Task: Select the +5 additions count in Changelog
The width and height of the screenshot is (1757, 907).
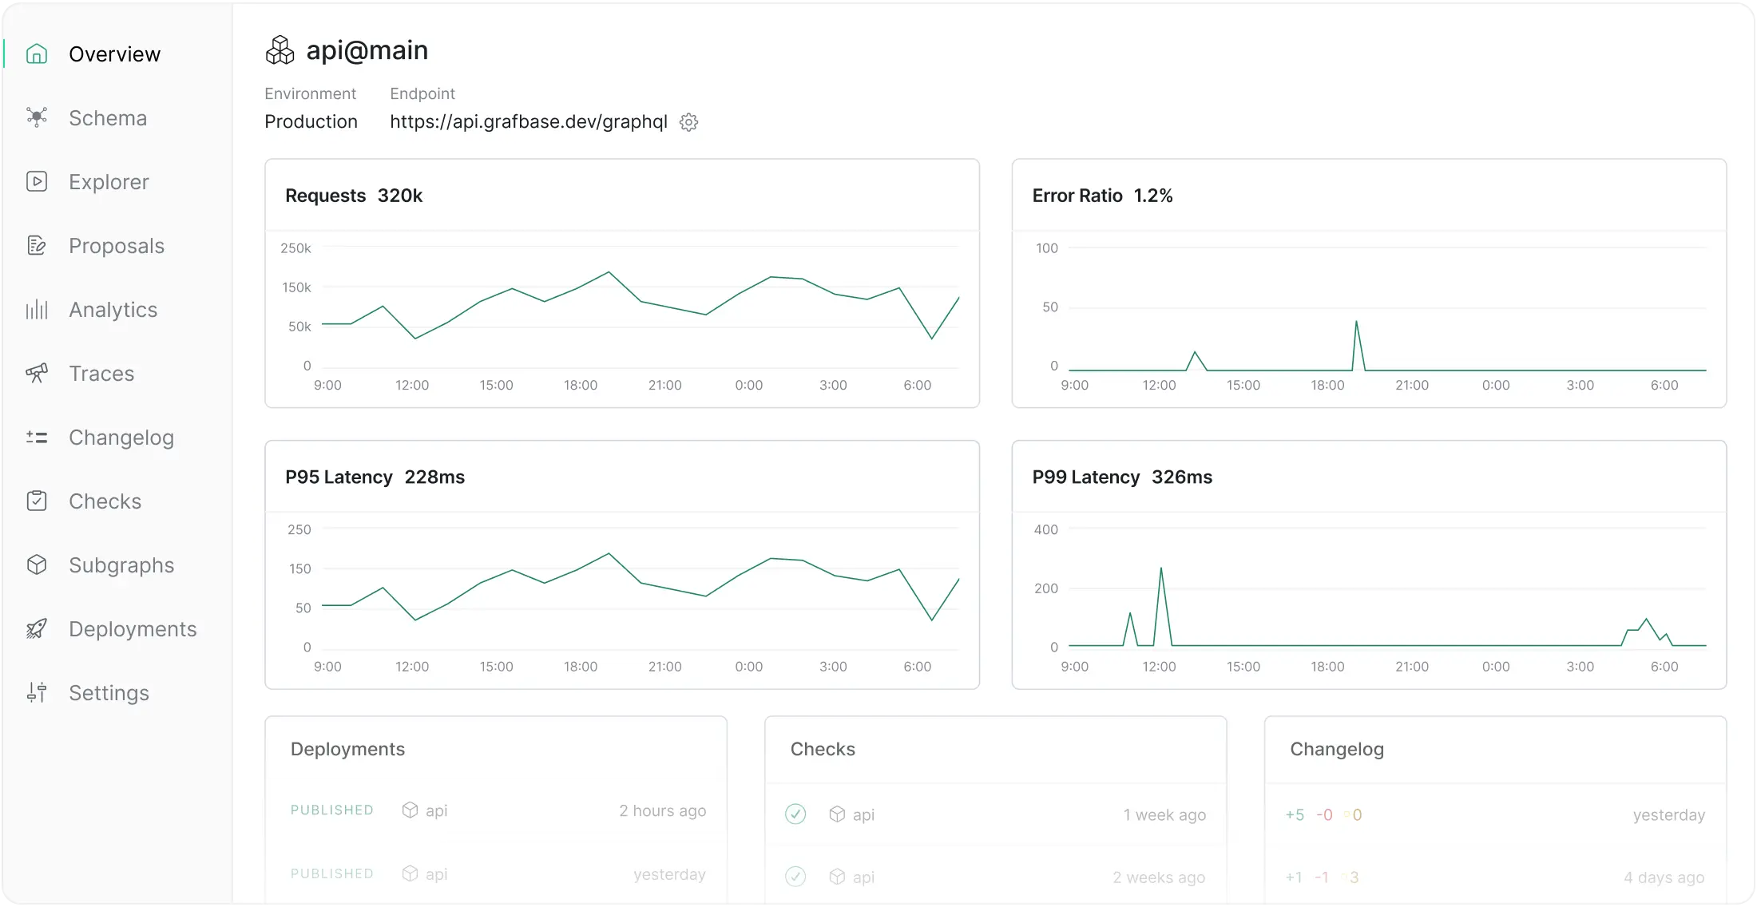Action: tap(1294, 814)
